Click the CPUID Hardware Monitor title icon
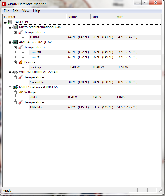Screen dimensions: 165x196 pos(4,4)
